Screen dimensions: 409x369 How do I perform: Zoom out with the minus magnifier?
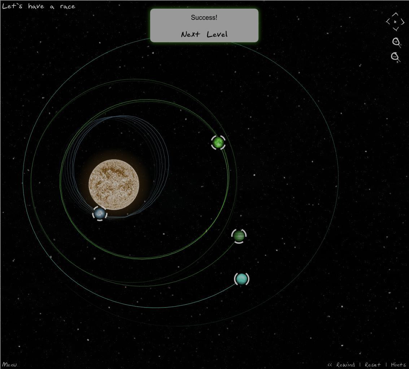pyautogui.click(x=395, y=57)
